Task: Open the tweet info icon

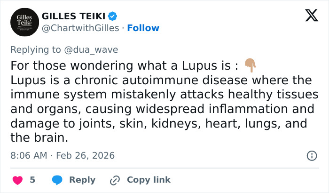Action: pyautogui.click(x=311, y=155)
